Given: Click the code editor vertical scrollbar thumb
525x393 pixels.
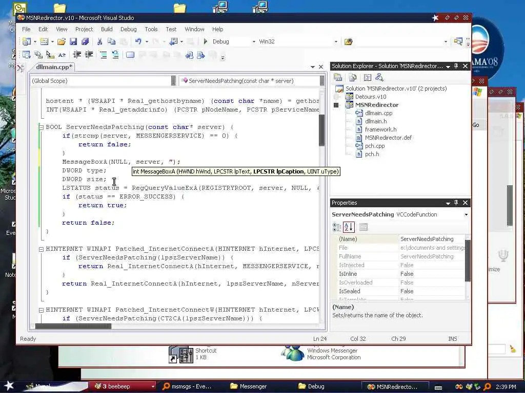Looking at the screenshot, I should pyautogui.click(x=322, y=130).
